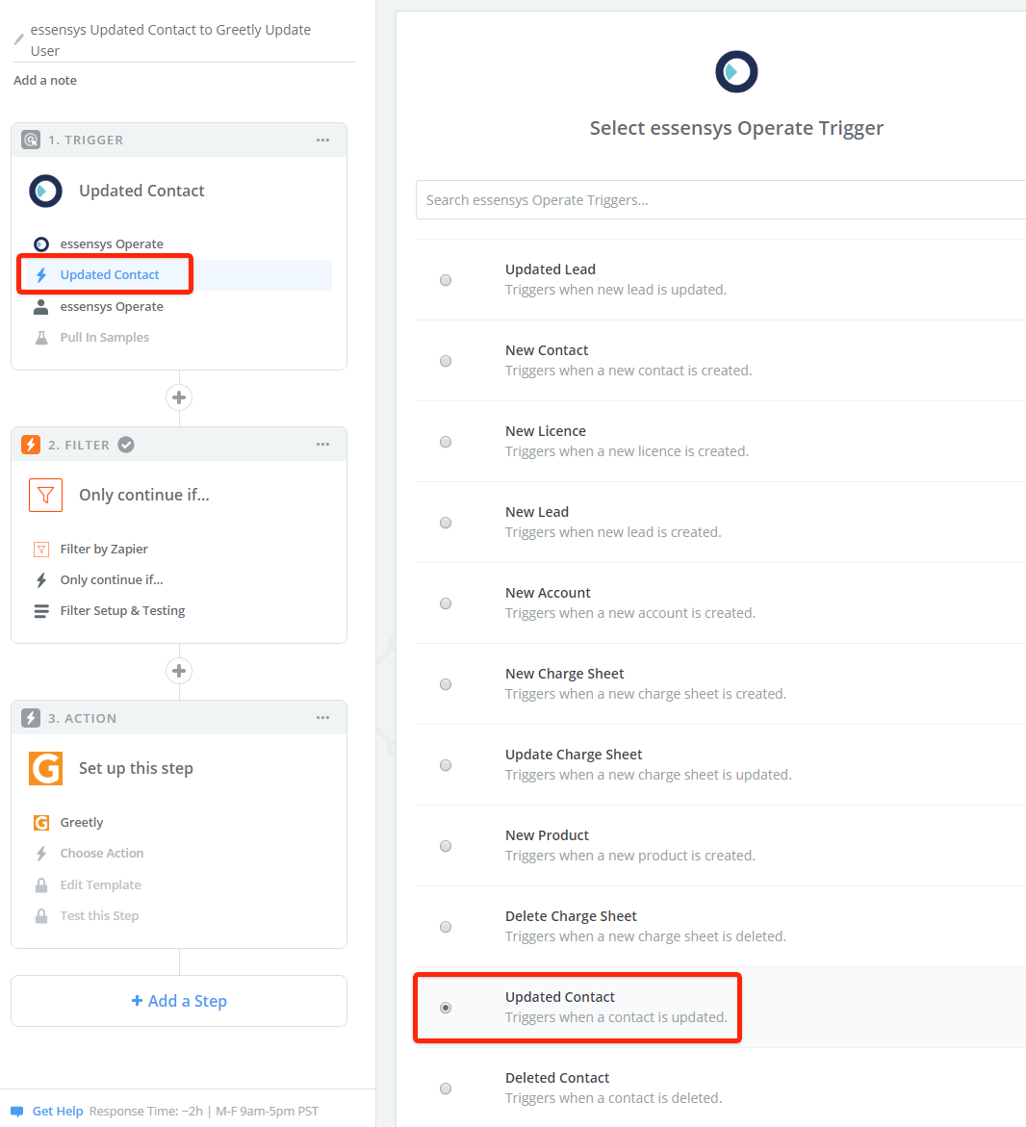Click the Trigger step header icon
Image resolution: width=1026 pixels, height=1127 pixels.
point(31,140)
